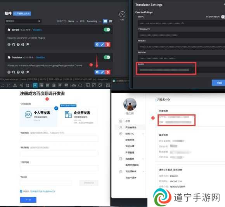The width and height of the screenshot is (225, 207).
Task: Select 个人开发者 developer type card
Action: click(39, 117)
